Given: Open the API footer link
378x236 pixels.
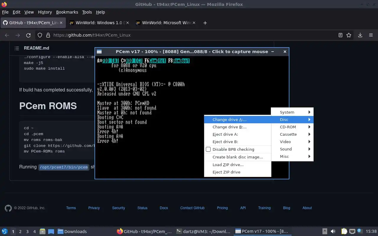Looking at the screenshot, I should pos(243,208).
